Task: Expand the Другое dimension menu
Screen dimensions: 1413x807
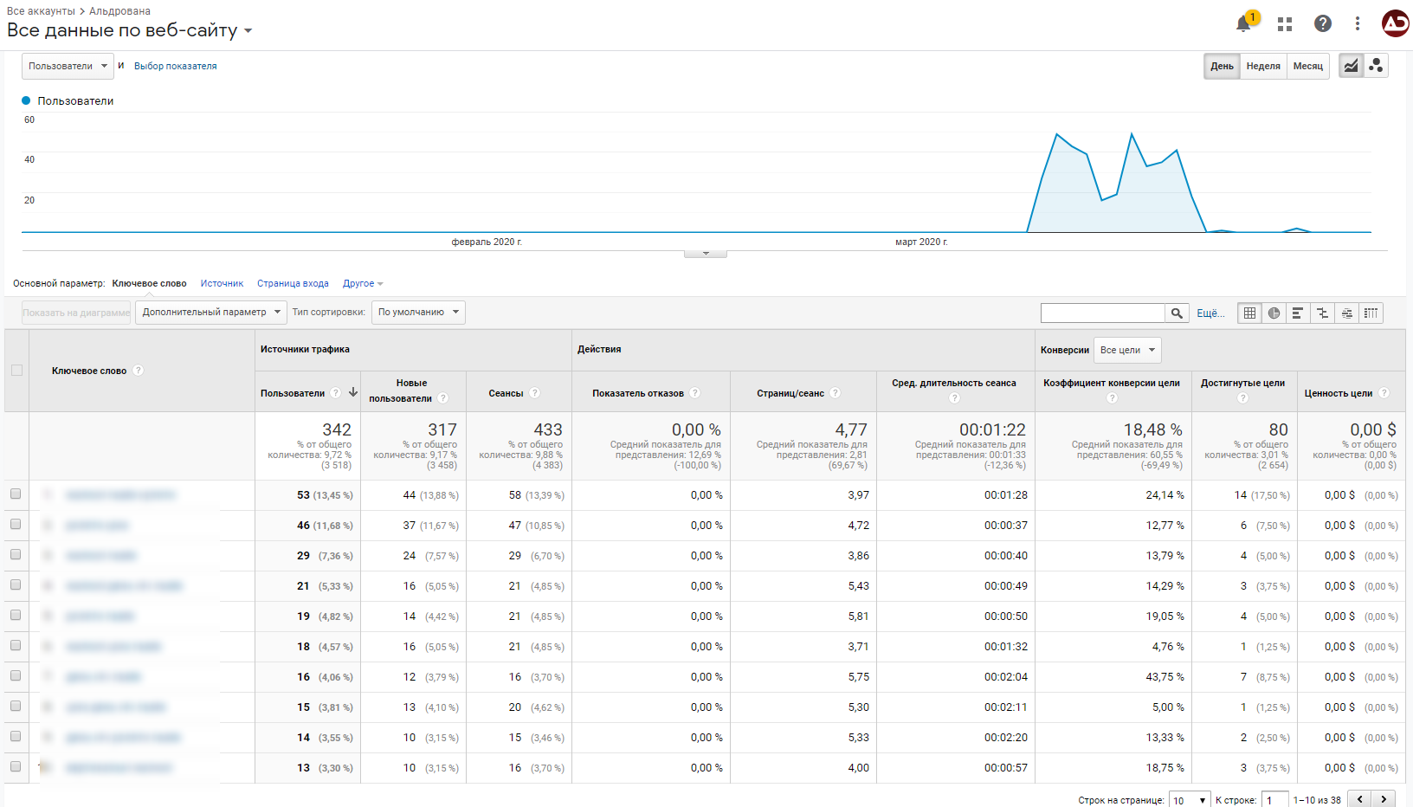Action: (x=363, y=284)
